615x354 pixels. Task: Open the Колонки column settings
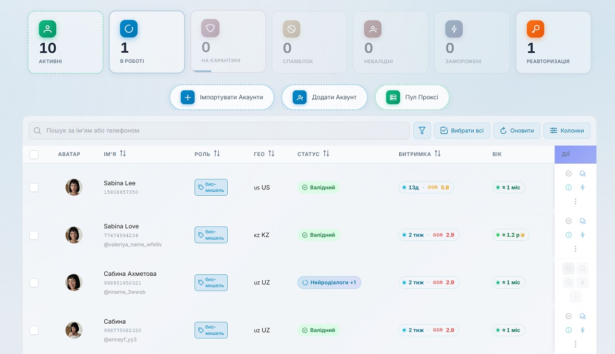click(567, 130)
